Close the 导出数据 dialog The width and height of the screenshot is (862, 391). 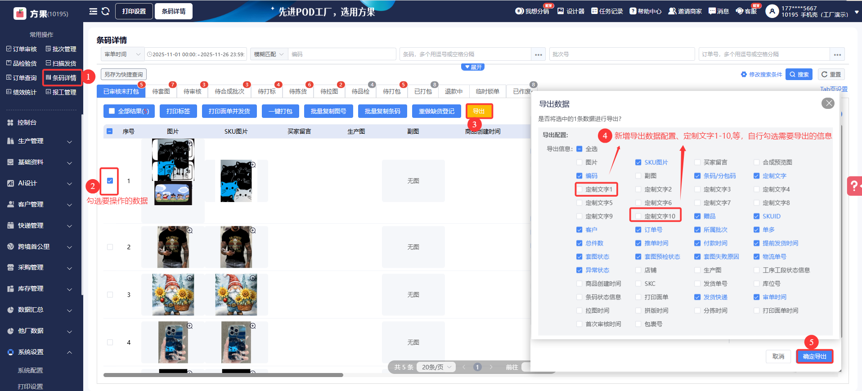[828, 103]
